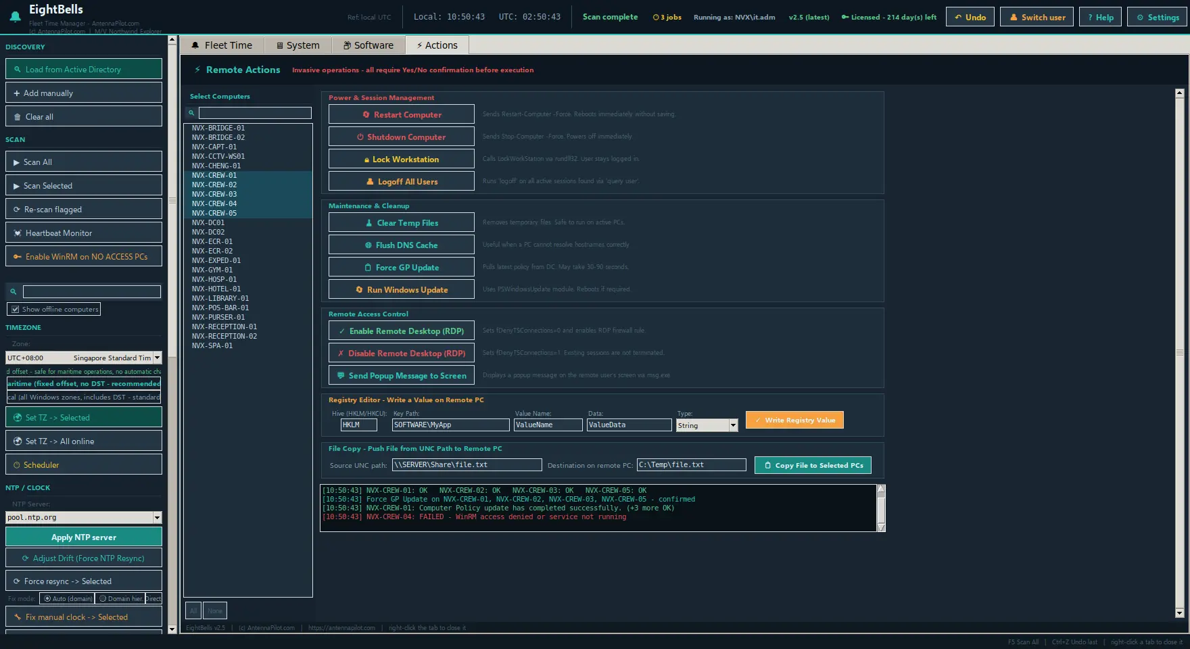The image size is (1190, 649).
Task: Focus the Select Computers search box
Action: click(x=255, y=113)
